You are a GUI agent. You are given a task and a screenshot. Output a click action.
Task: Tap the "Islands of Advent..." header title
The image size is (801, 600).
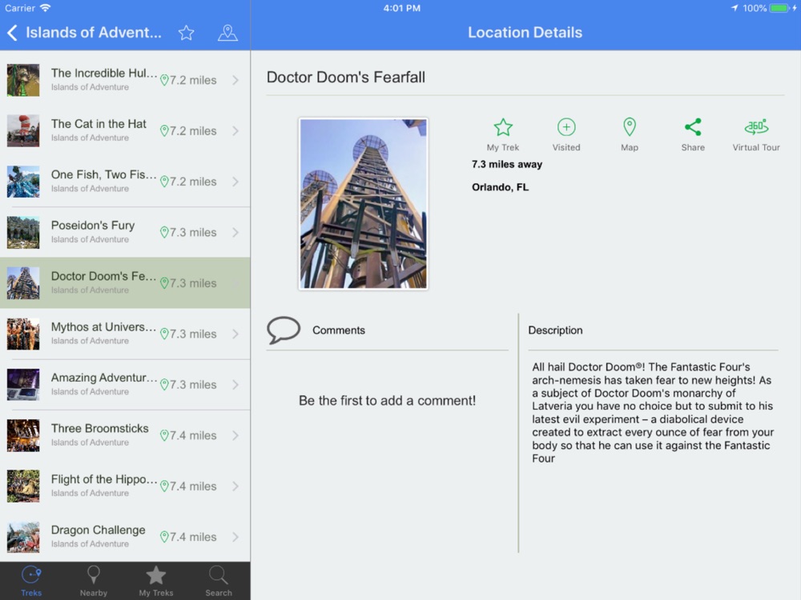(94, 33)
